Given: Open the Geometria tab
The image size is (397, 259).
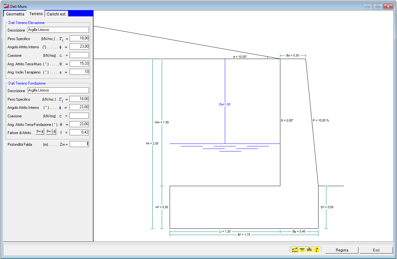Looking at the screenshot, I should (x=15, y=14).
